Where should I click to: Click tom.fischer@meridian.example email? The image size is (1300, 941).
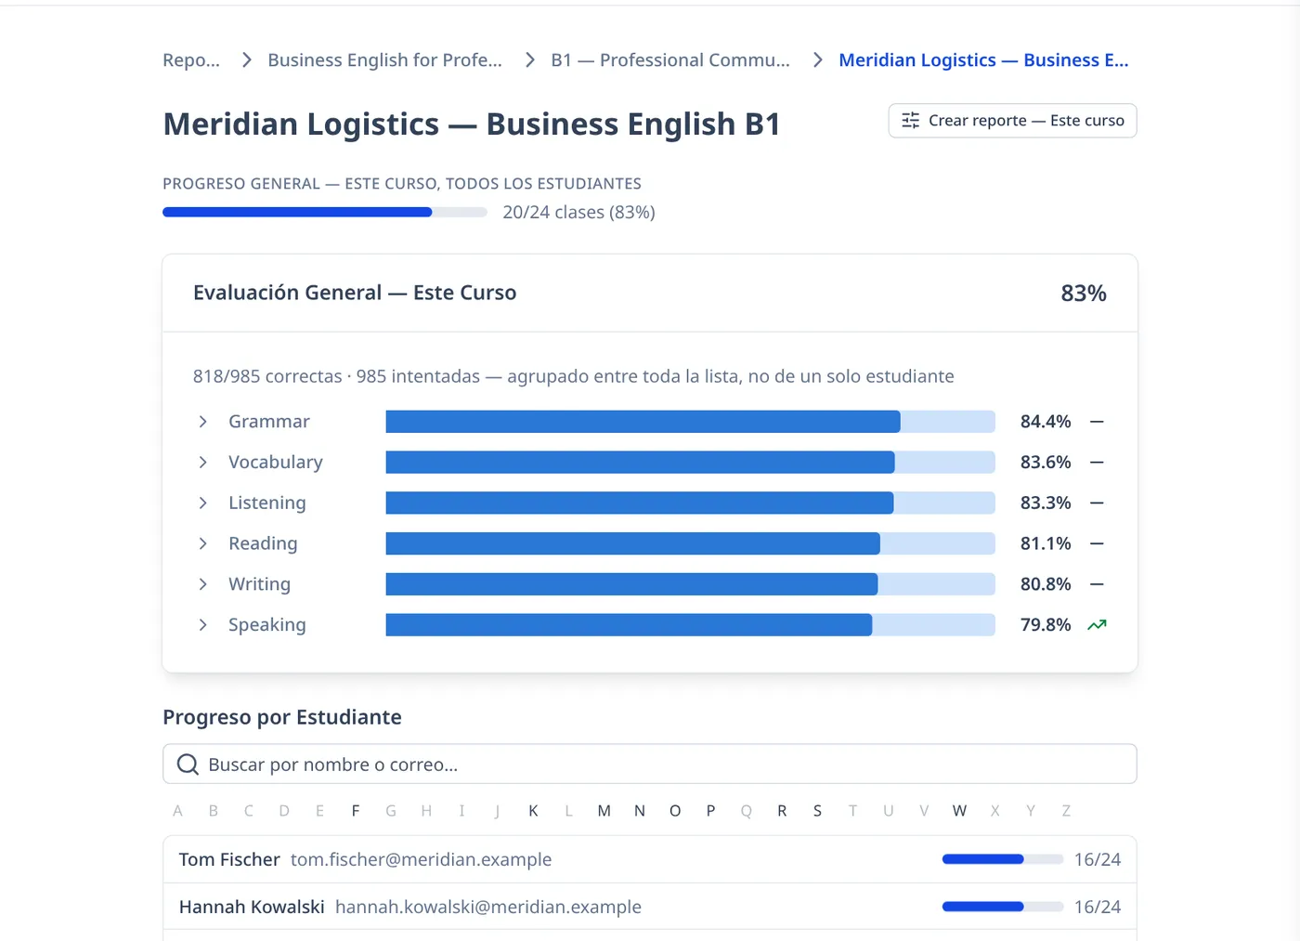pyautogui.click(x=421, y=859)
